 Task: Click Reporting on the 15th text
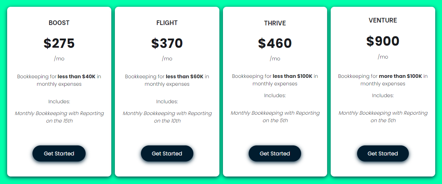pyautogui.click(x=59, y=117)
